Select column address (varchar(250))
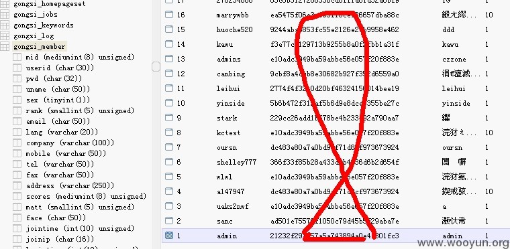The image size is (510, 249). click(70, 186)
